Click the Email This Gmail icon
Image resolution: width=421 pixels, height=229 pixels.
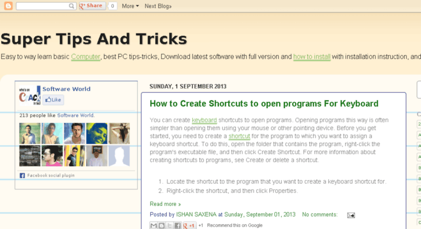tap(154, 225)
